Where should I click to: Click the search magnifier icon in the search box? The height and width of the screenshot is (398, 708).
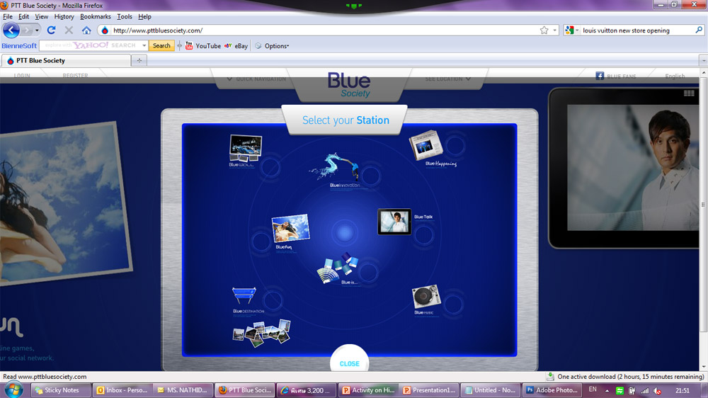click(x=699, y=30)
